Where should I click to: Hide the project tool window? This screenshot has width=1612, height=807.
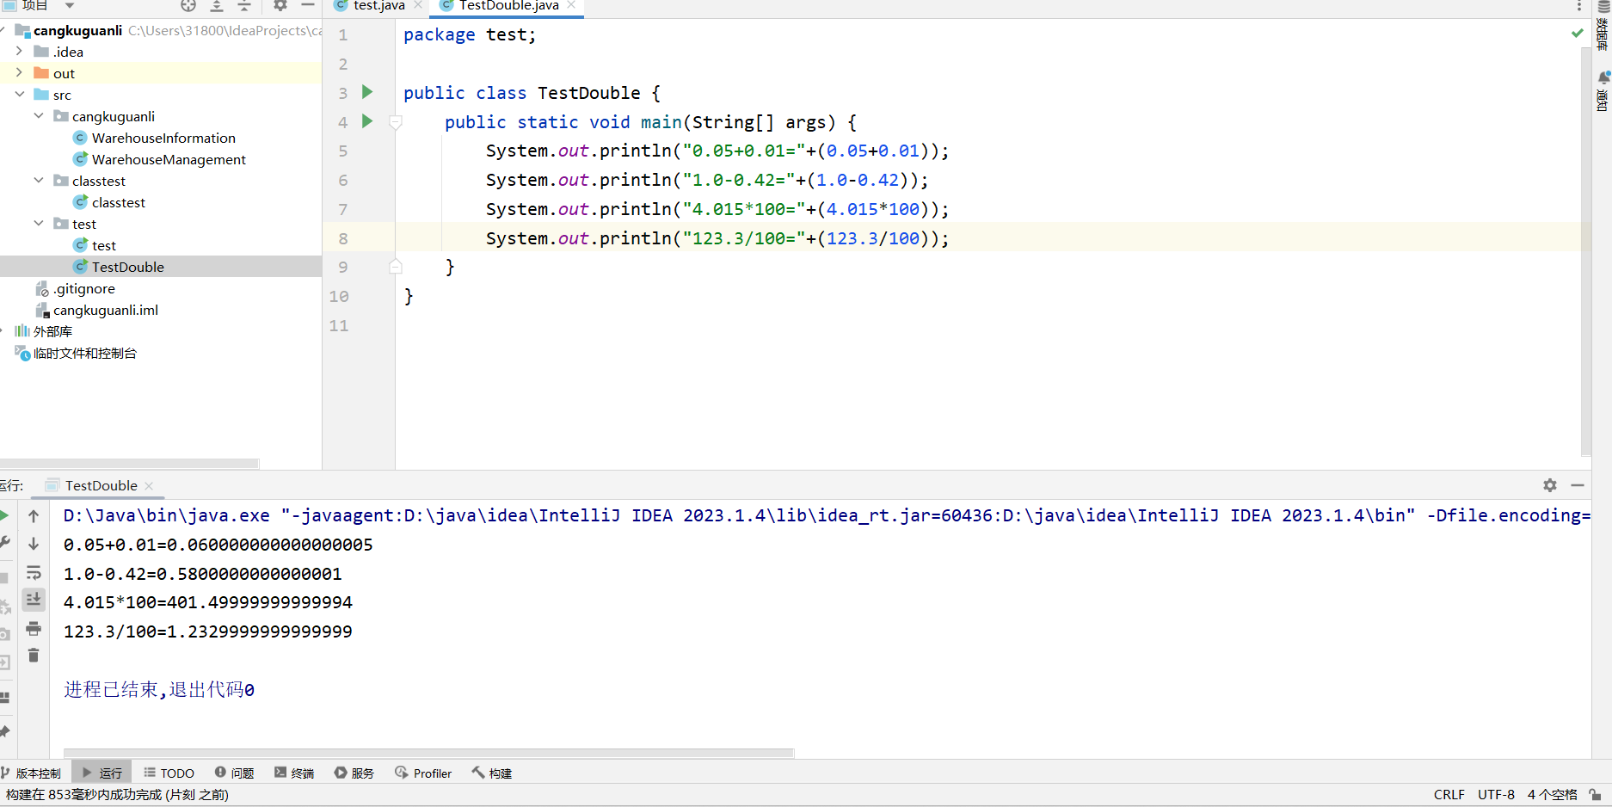[x=307, y=6]
